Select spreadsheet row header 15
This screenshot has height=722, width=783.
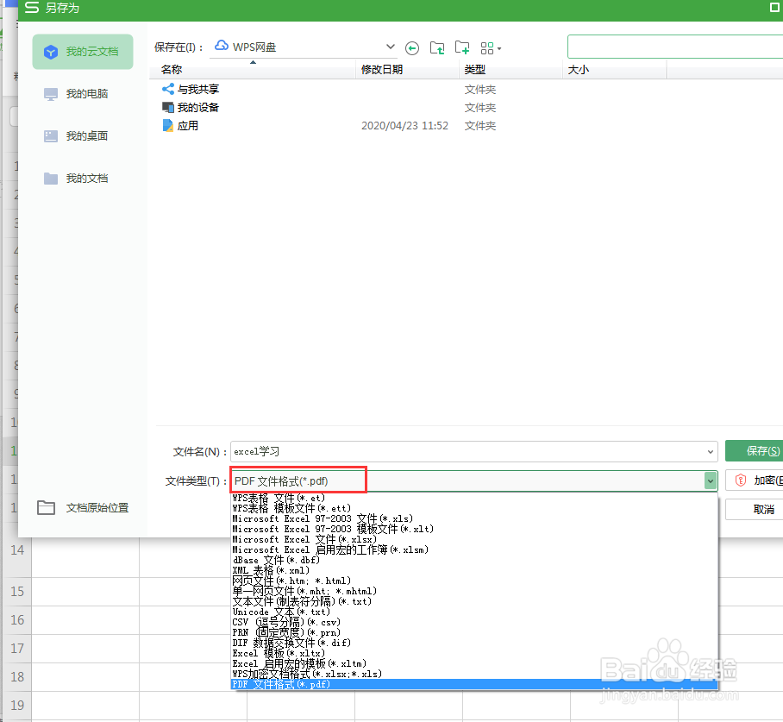coord(17,592)
